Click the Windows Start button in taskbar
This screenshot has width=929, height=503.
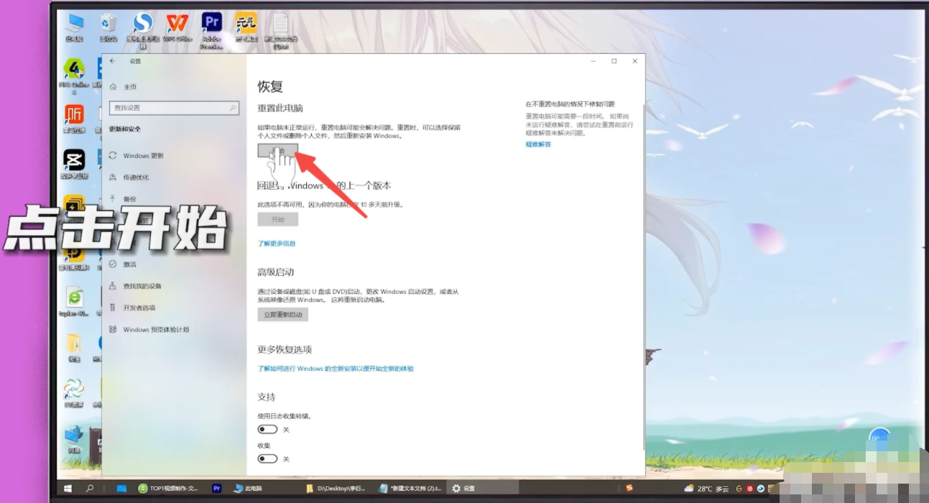pyautogui.click(x=68, y=489)
